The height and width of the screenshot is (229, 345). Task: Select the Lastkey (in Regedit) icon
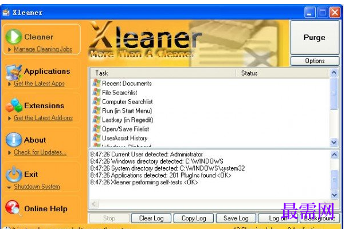coord(96,120)
